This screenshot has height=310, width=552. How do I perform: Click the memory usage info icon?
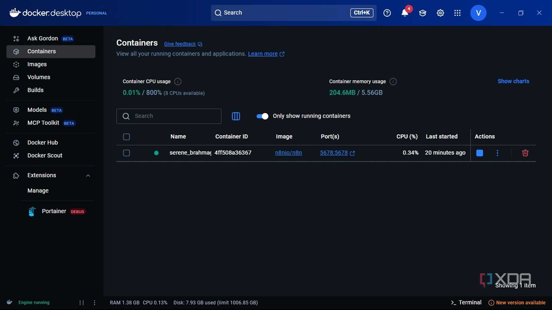pos(393,82)
